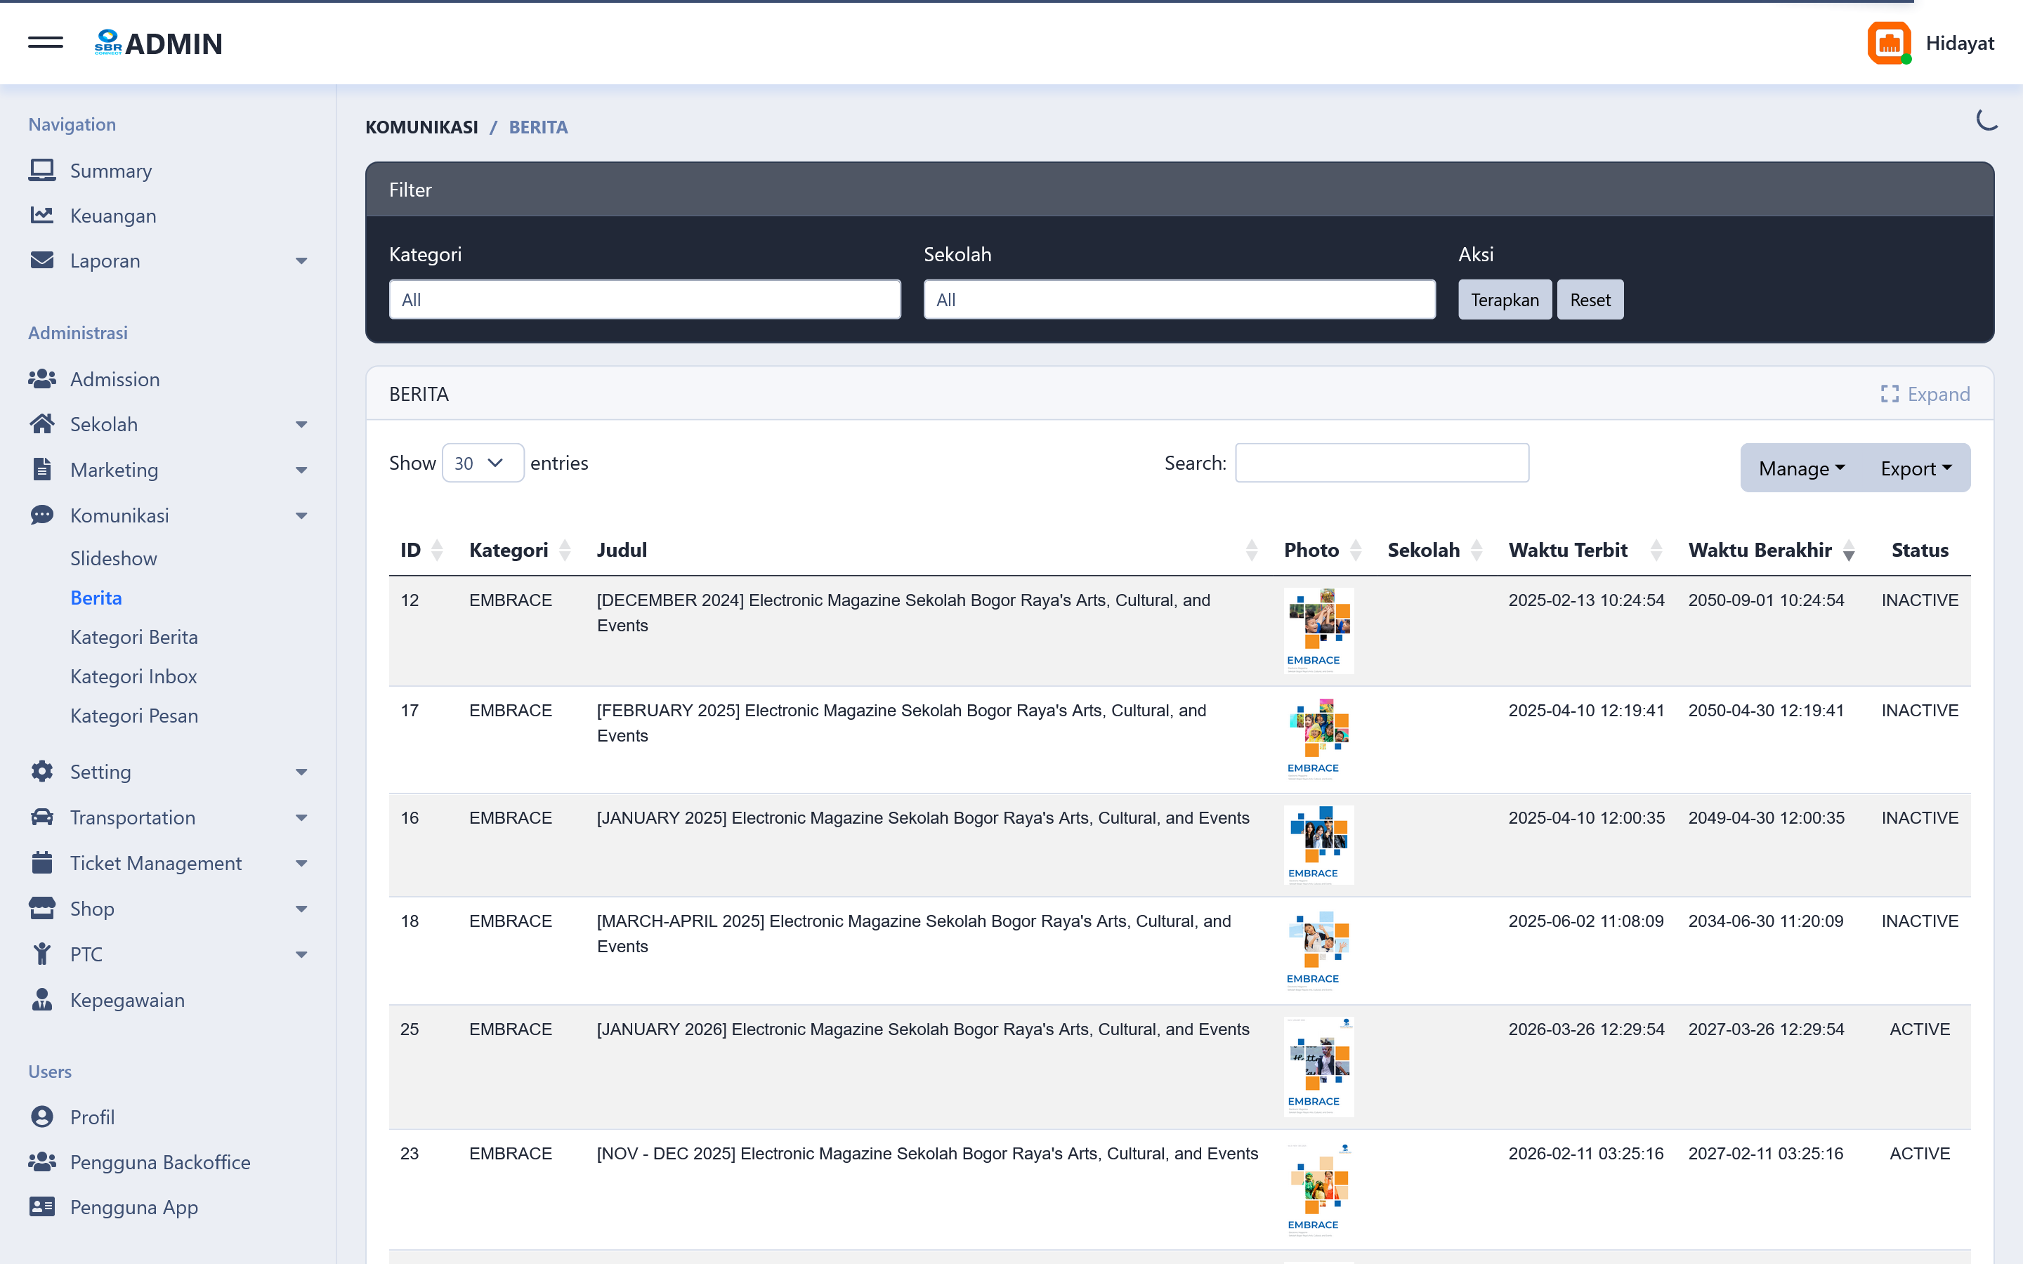
Task: Click the NOV - DEC 2025 title text
Action: (927, 1154)
